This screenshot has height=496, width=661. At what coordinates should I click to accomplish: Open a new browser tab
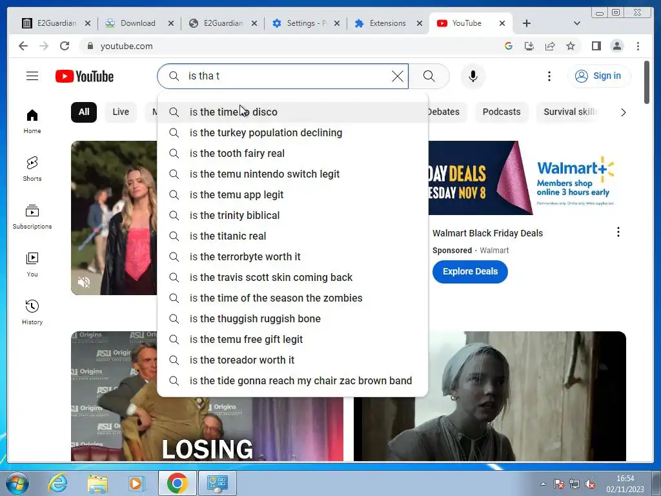point(527,23)
